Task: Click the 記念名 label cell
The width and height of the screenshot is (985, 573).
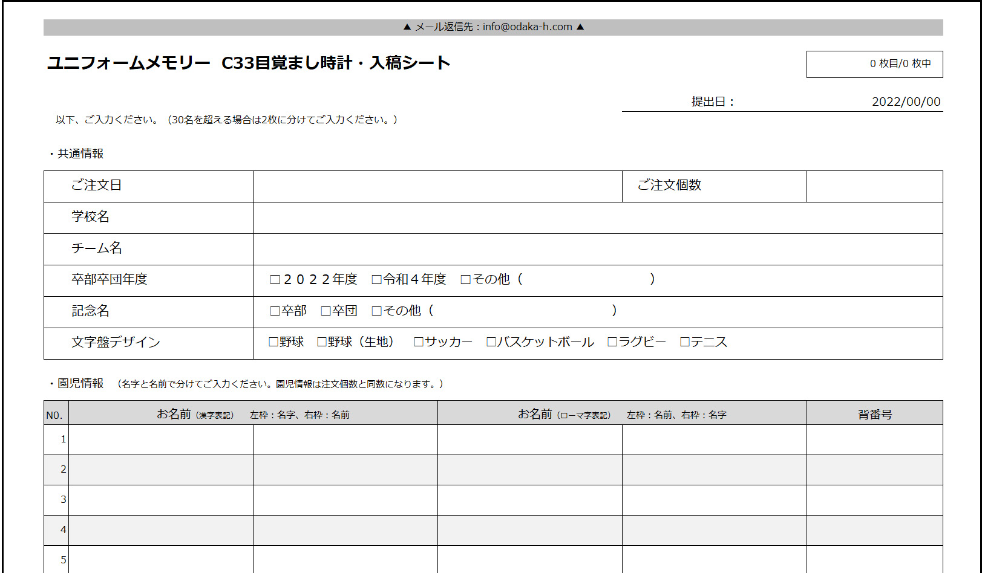Action: (148, 312)
